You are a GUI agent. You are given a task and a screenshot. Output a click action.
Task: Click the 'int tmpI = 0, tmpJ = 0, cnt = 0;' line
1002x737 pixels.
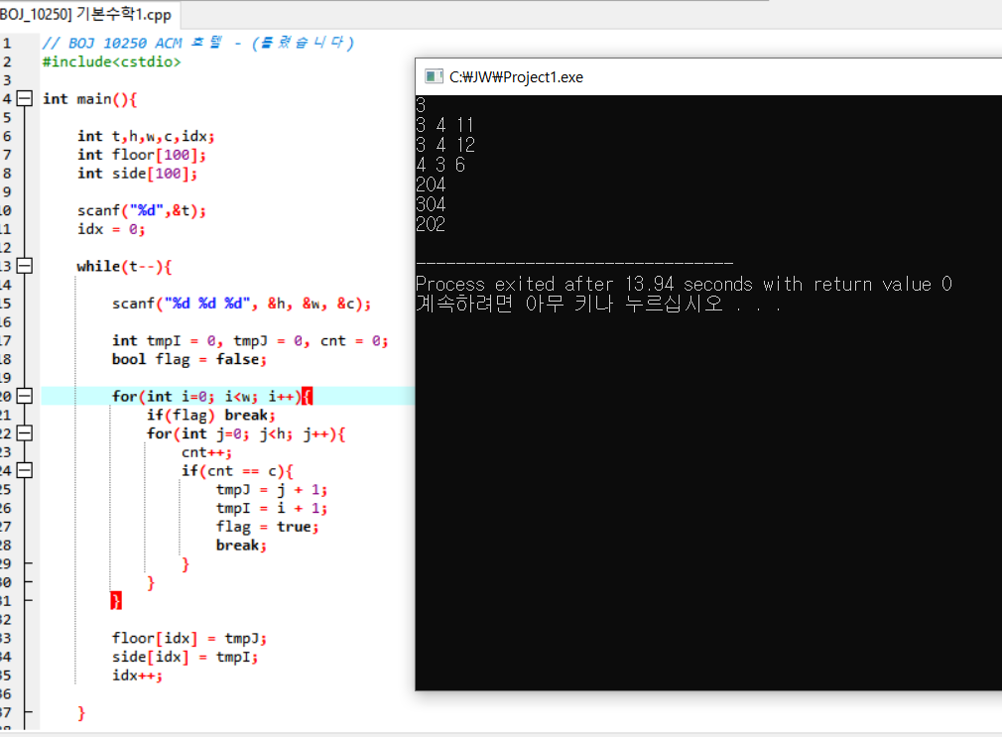tap(250, 340)
